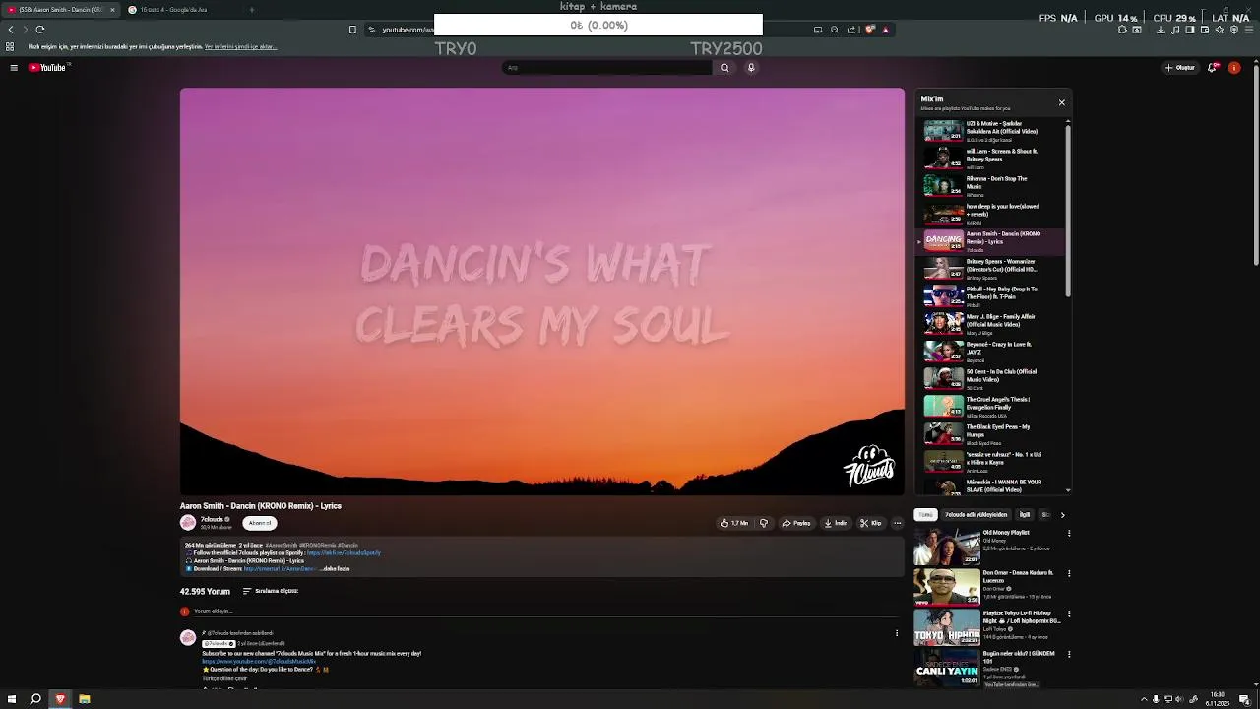Play Rihanna - Don't Stop The Music from the mix
The width and height of the screenshot is (1260, 709).
[992, 186]
